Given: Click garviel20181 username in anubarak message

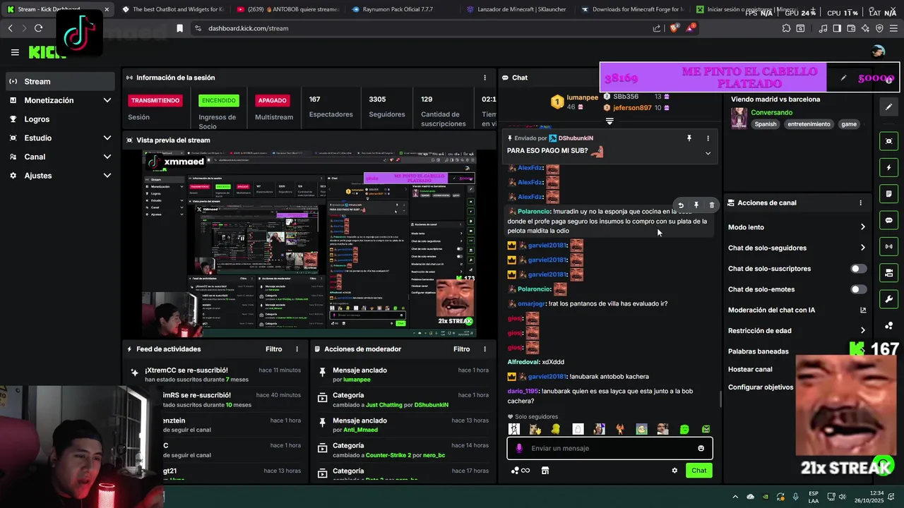Looking at the screenshot, I should point(547,377).
